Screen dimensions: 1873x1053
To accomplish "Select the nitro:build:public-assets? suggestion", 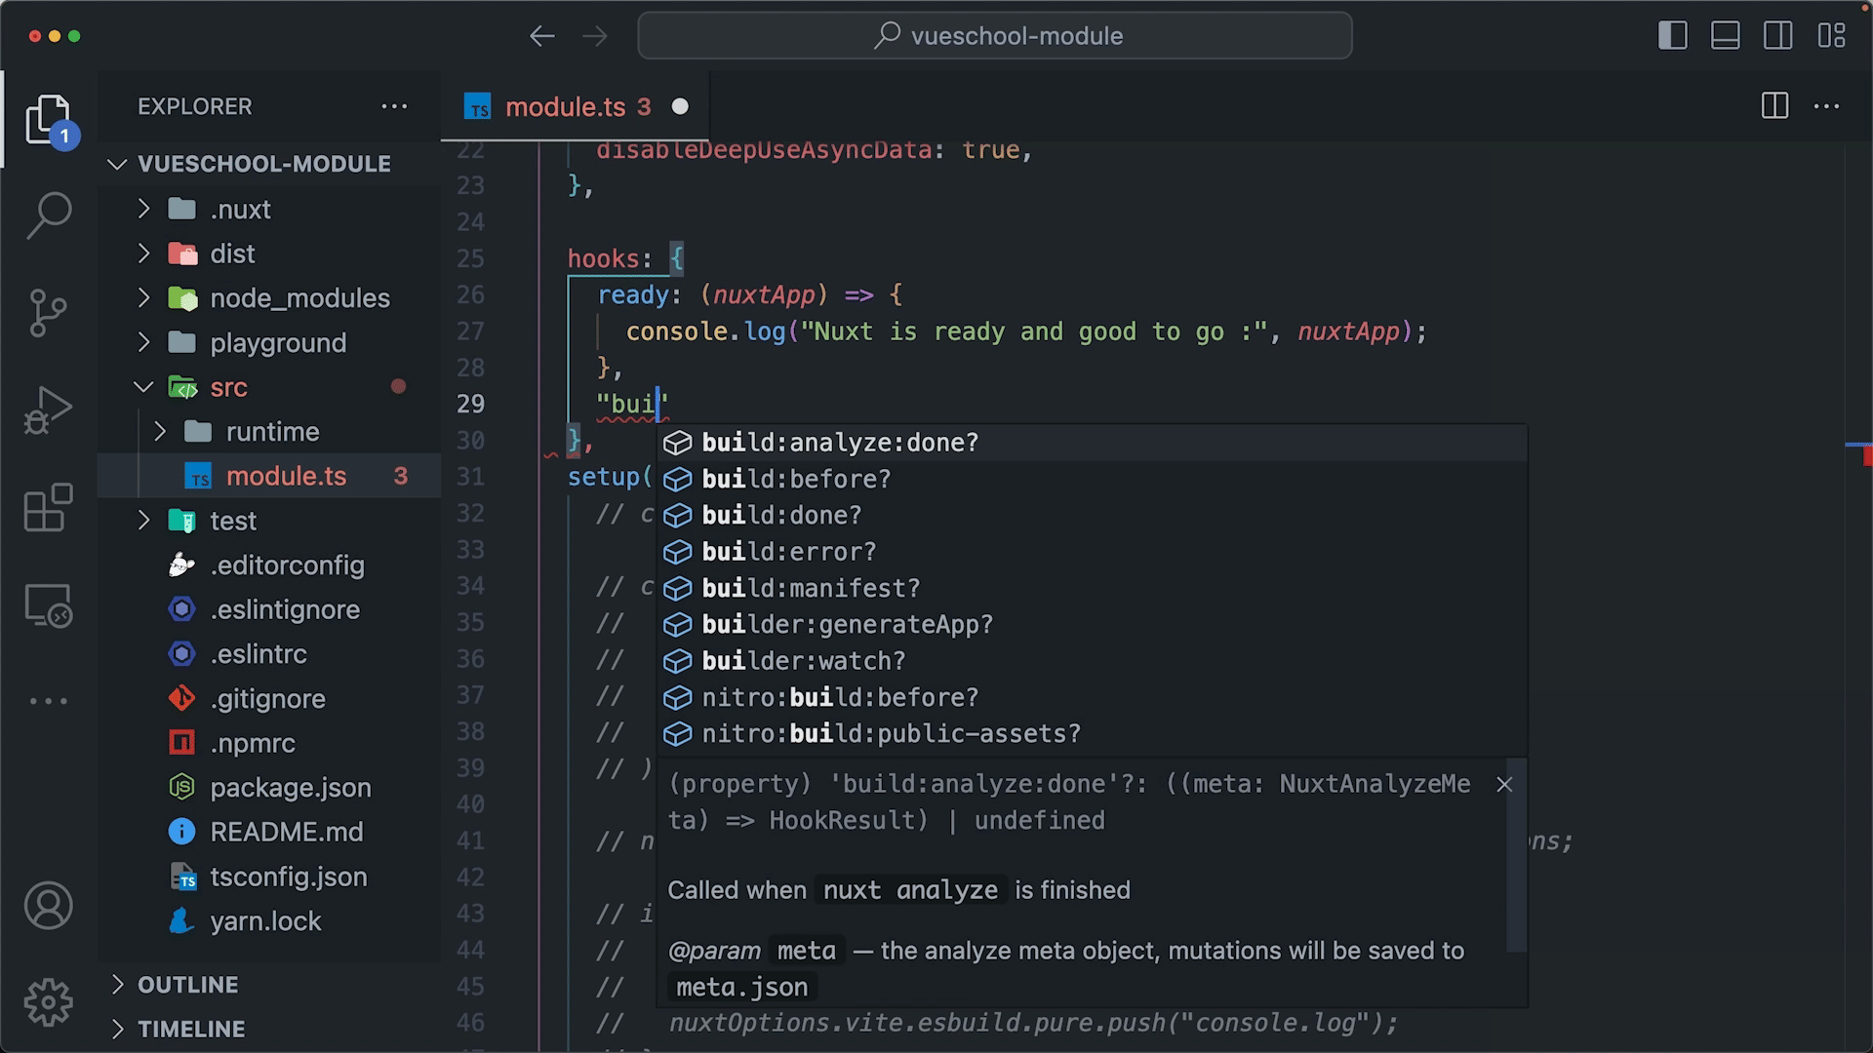I will (1092, 733).
